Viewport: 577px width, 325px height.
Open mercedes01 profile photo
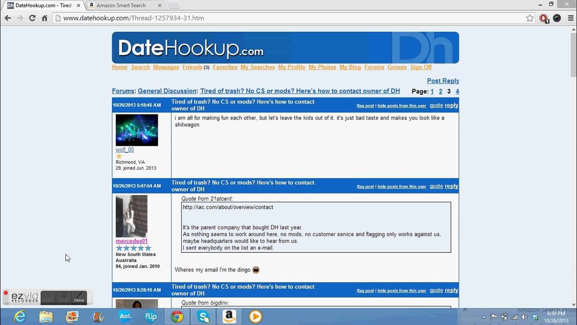[132, 216]
